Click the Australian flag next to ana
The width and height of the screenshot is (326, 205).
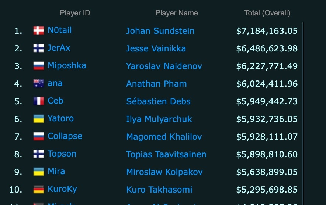click(x=39, y=83)
